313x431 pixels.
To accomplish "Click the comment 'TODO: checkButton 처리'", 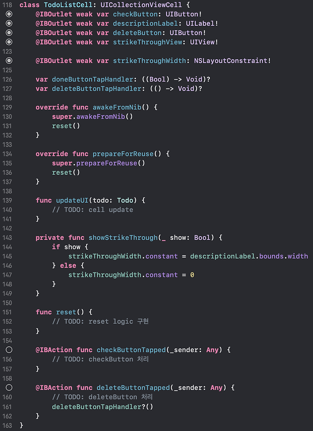I will (x=106, y=359).
